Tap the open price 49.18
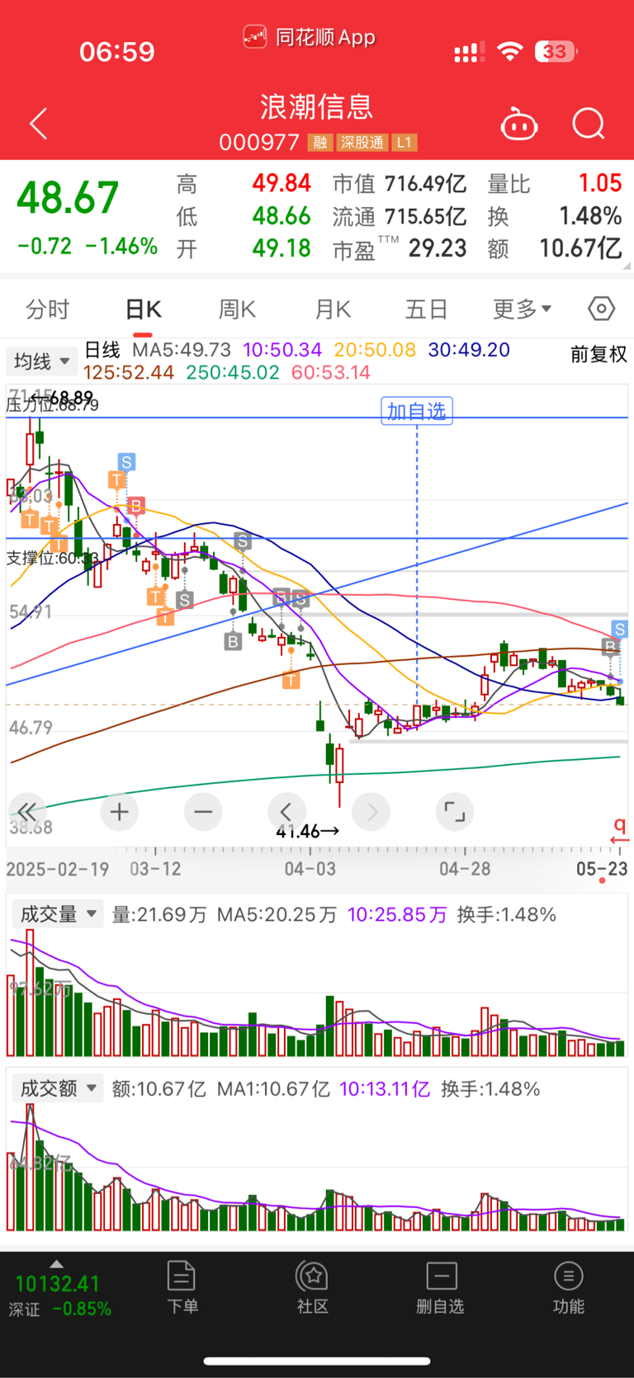This screenshot has height=1378, width=634. (282, 248)
